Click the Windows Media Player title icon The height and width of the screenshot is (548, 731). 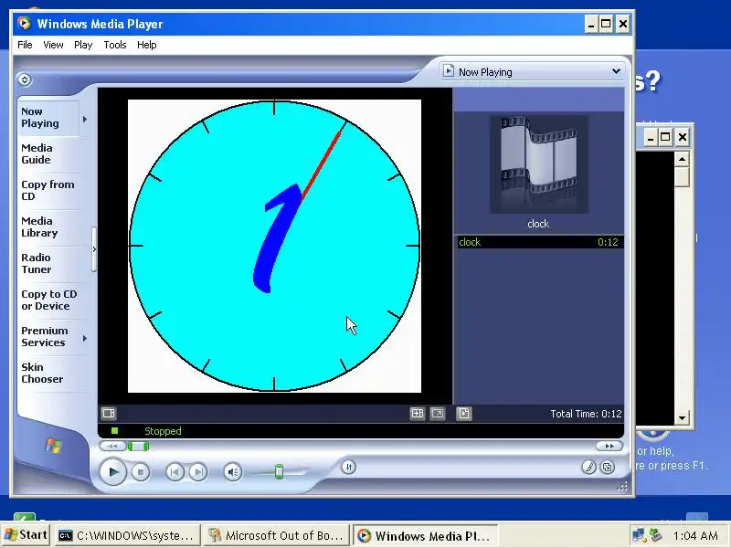[x=24, y=24]
